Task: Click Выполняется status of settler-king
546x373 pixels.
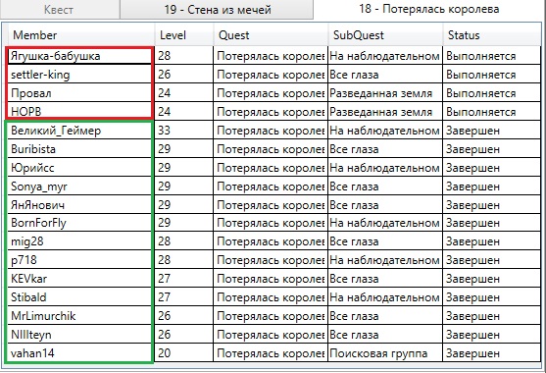Action: click(x=492, y=75)
